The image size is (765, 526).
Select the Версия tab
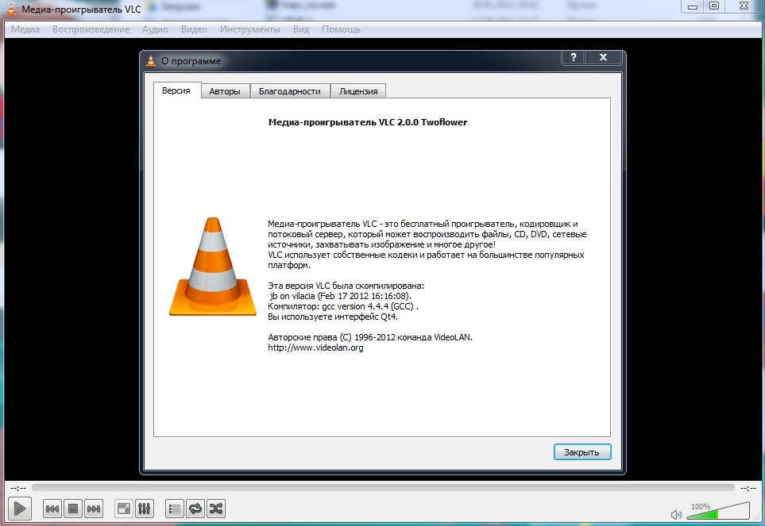(x=176, y=90)
